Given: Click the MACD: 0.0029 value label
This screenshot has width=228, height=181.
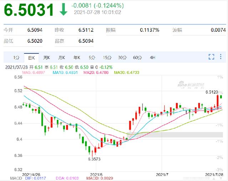Looking at the screenshot, I should tap(100, 178).
